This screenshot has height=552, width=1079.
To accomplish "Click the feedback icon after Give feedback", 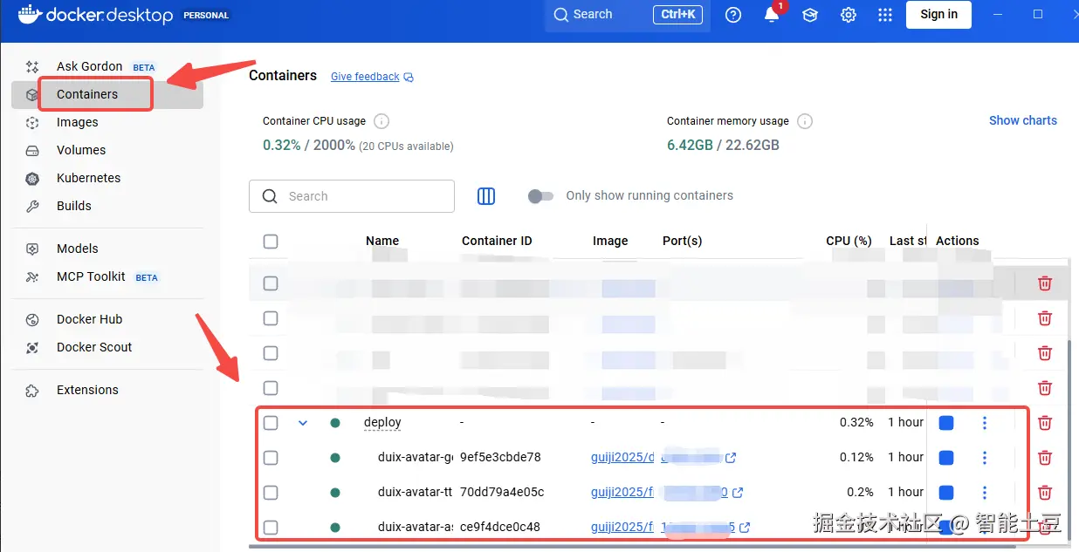I will click(x=409, y=77).
